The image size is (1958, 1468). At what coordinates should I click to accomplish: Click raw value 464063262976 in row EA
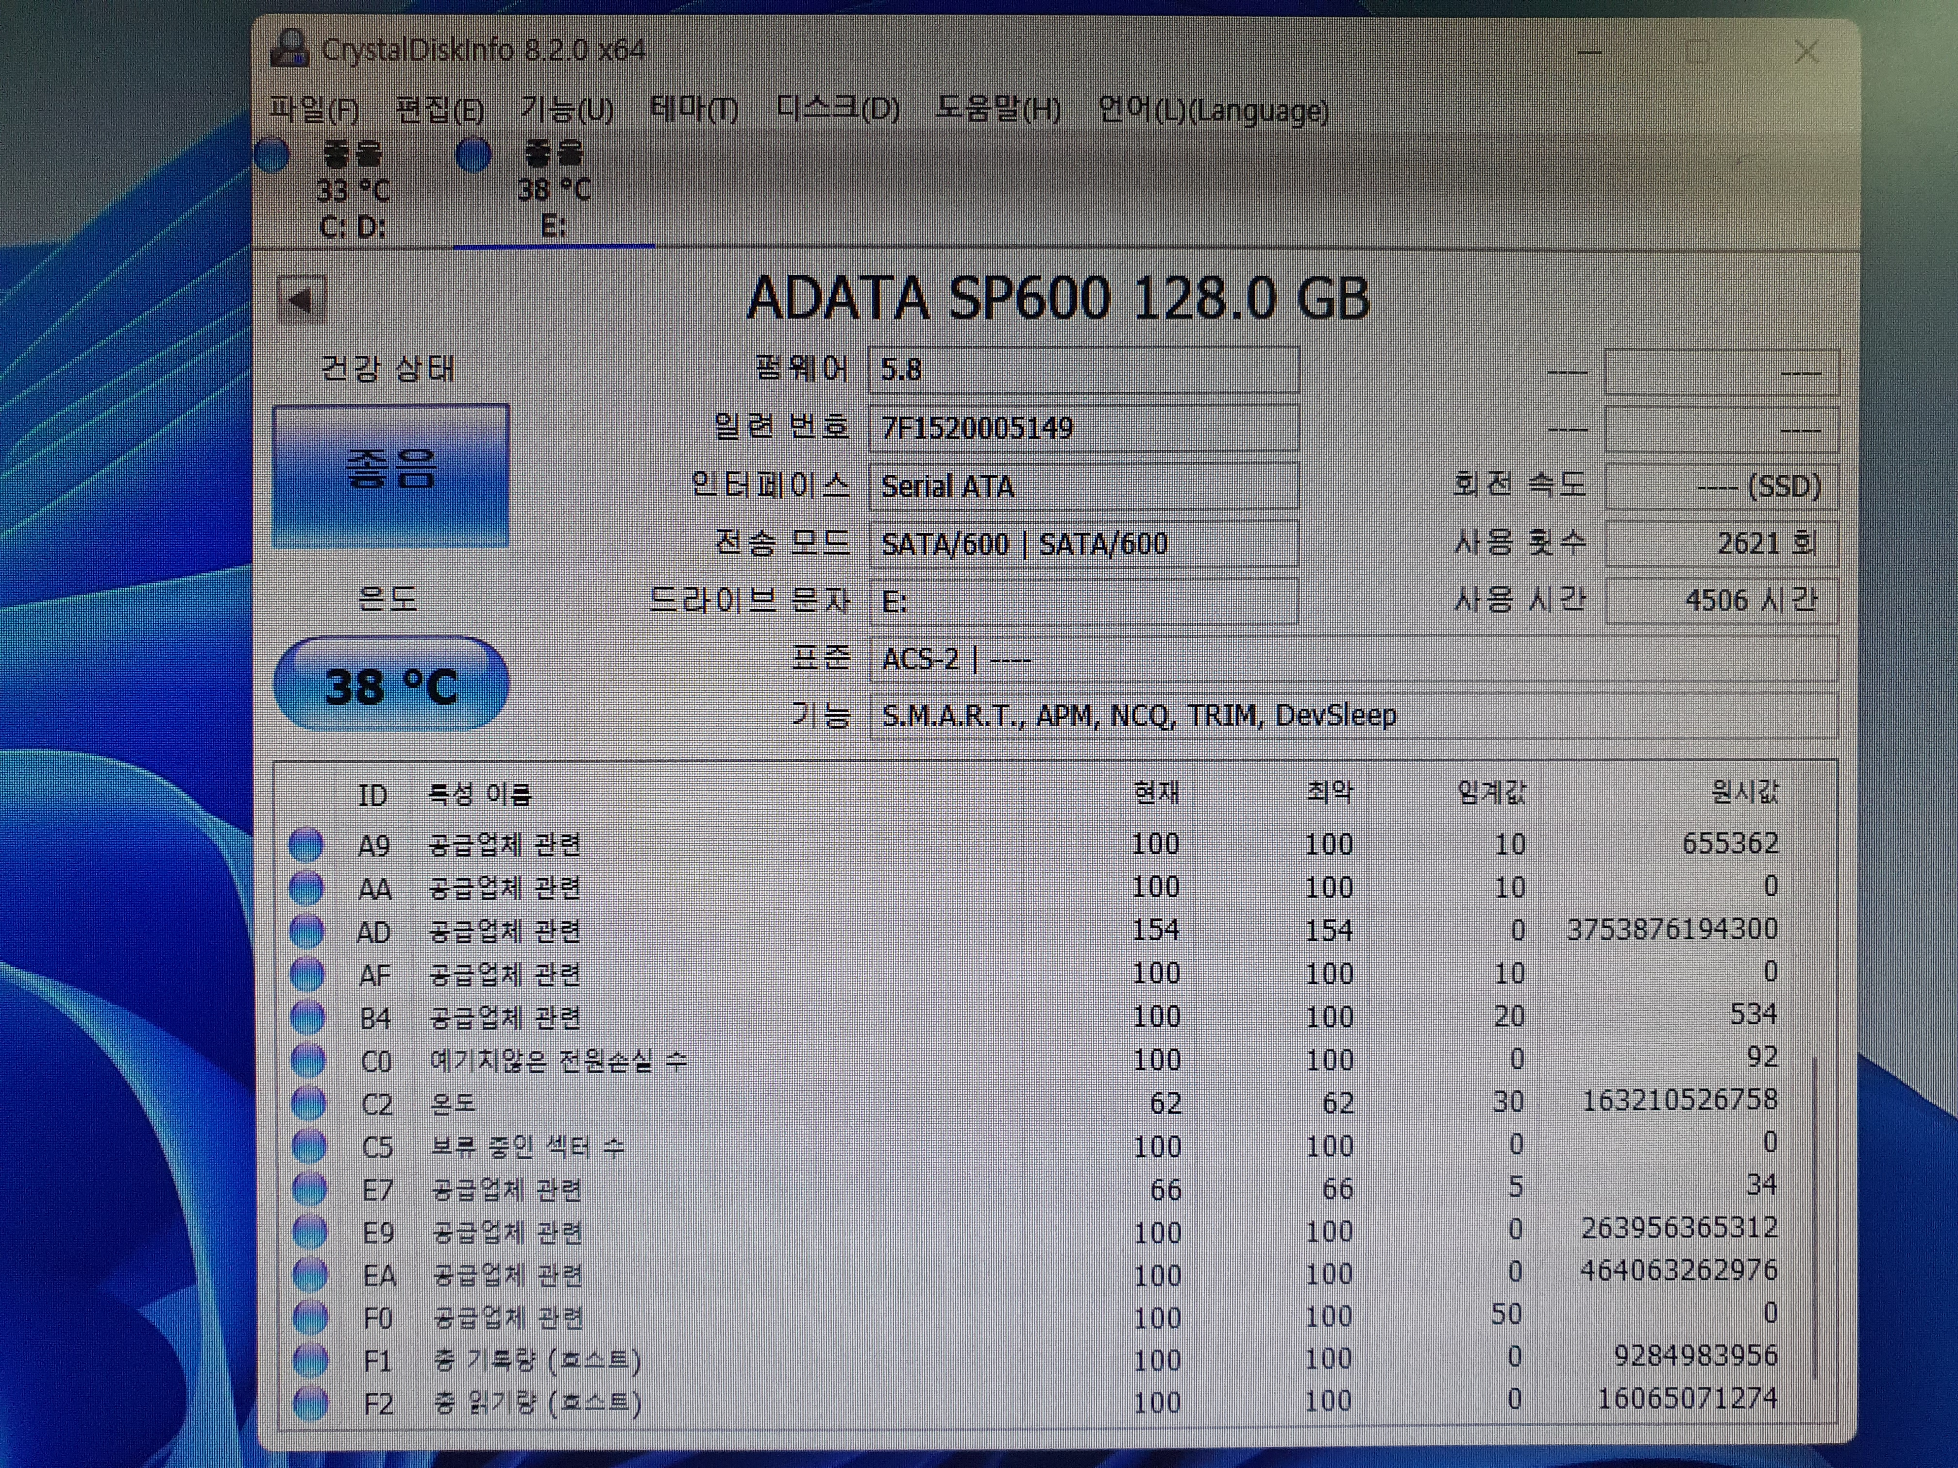(1678, 1271)
